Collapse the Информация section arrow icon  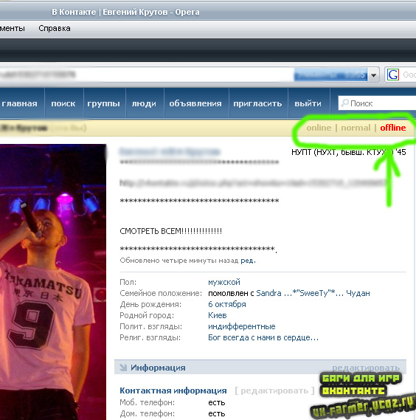click(x=123, y=368)
